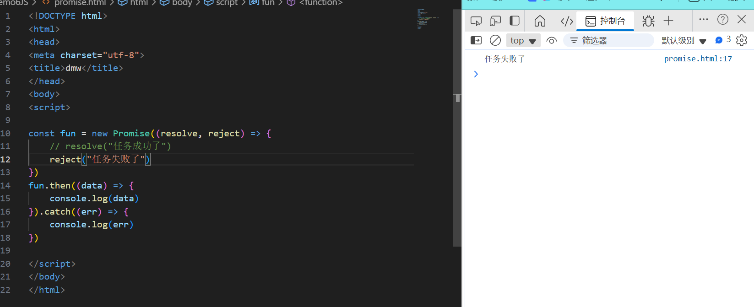Click the console.log(err) line
The image size is (754, 307).
click(x=92, y=225)
